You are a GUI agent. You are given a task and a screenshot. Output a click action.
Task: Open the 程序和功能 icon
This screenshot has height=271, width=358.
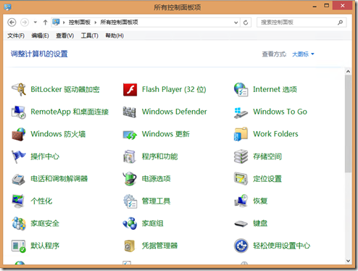(130, 157)
